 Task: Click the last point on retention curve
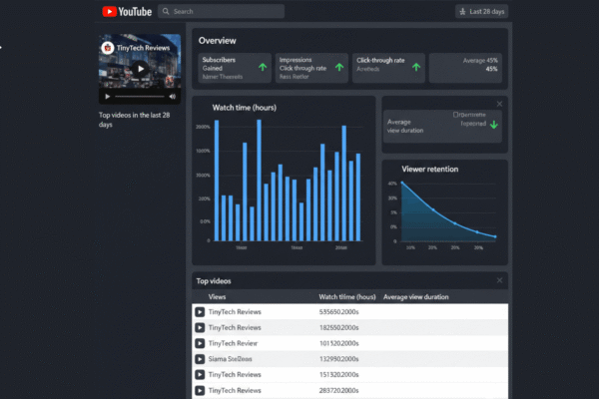495,236
